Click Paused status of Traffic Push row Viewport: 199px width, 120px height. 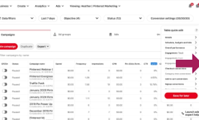click(x=16, y=84)
